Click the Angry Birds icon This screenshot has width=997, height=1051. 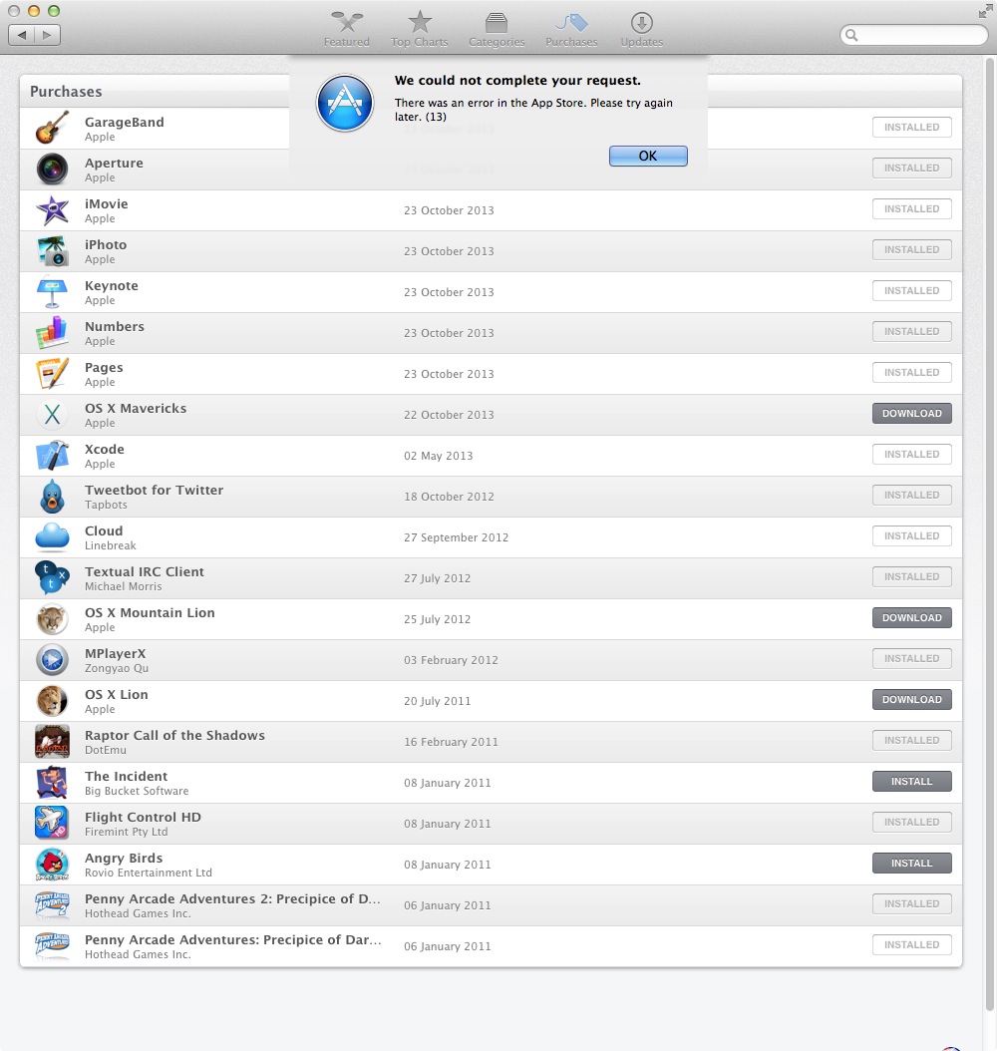52,864
